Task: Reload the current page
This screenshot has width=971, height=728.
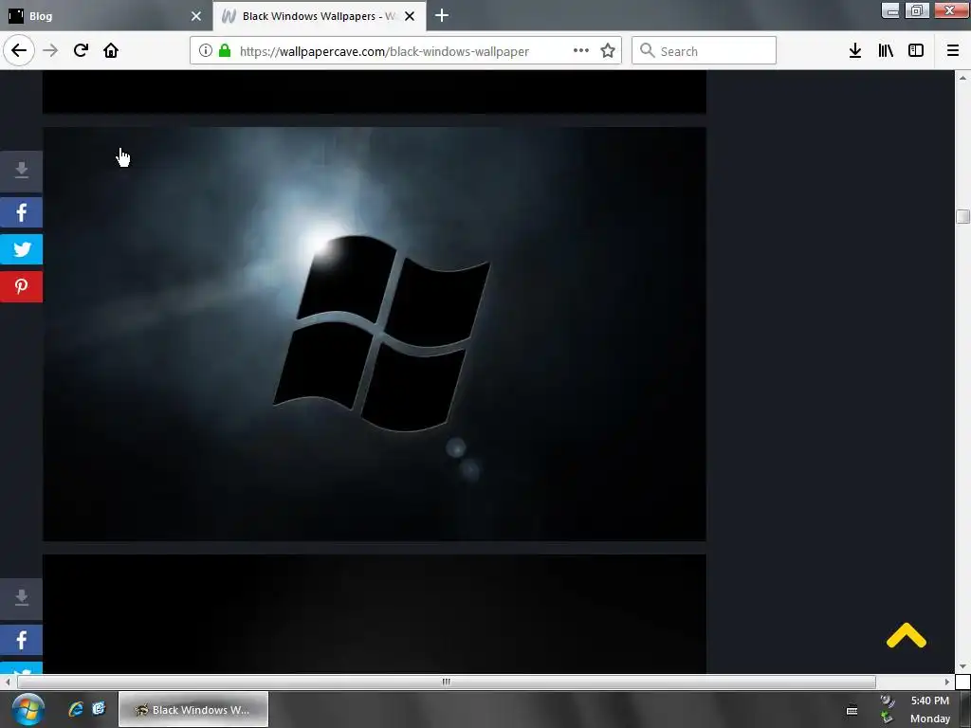Action: click(81, 51)
